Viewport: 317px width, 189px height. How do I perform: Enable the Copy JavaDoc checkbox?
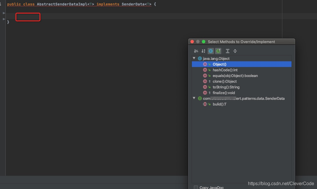[196, 187]
